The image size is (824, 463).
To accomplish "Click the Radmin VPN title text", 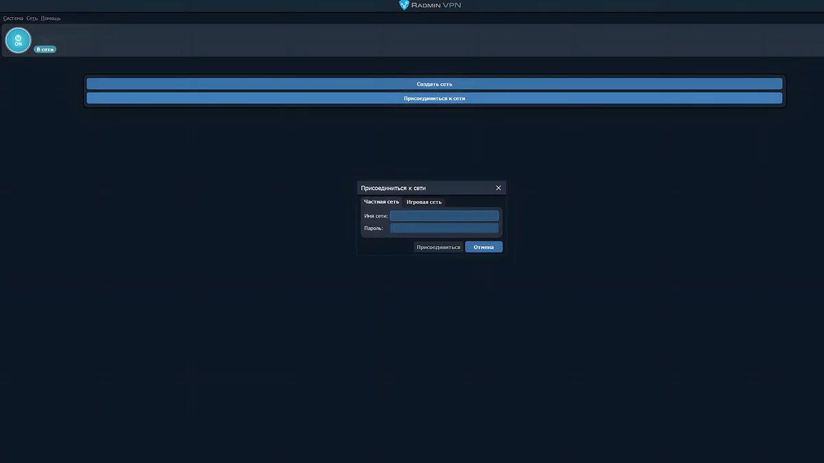I will [437, 5].
